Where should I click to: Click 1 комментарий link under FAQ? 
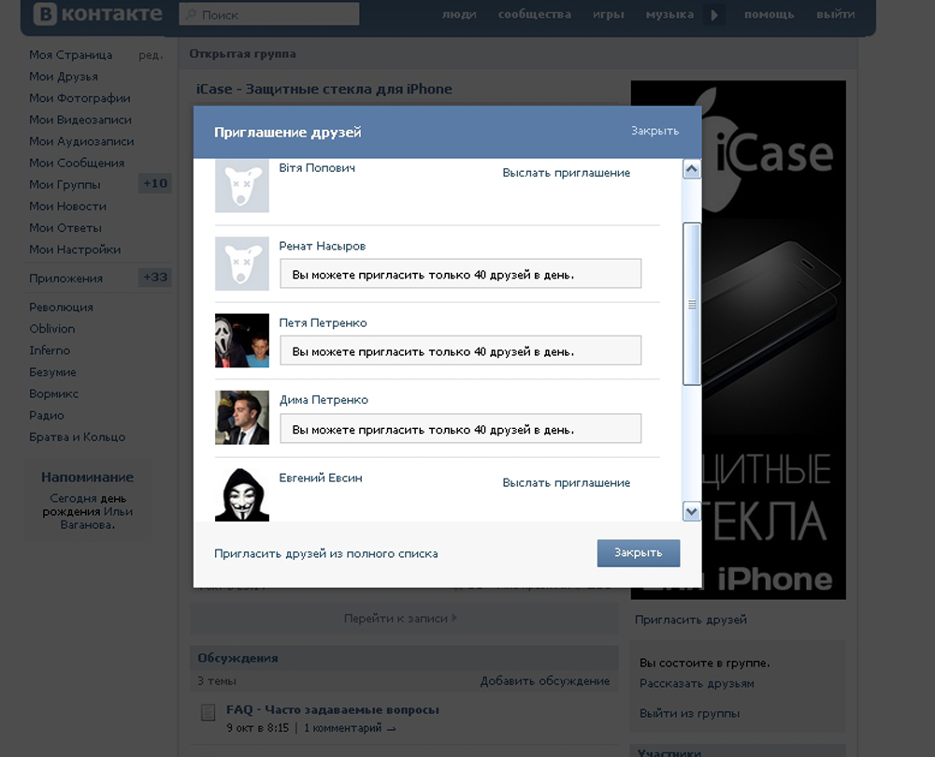(x=350, y=728)
